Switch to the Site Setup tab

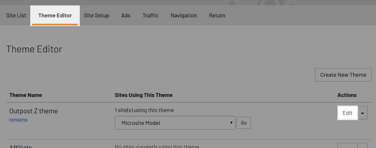(96, 15)
